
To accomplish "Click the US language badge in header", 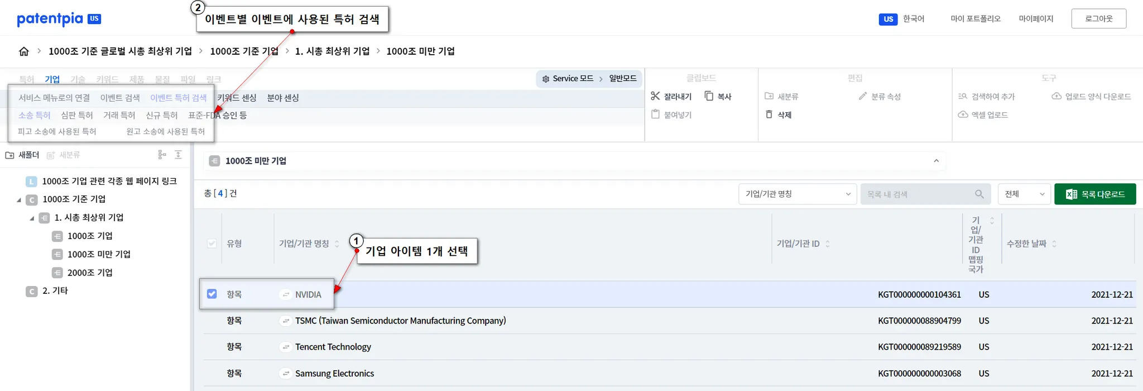I will point(888,19).
